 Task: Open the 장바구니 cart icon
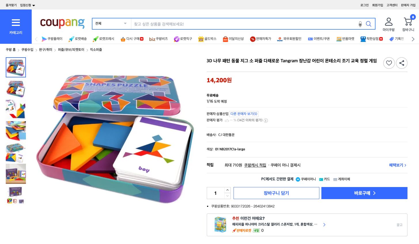[x=408, y=22]
